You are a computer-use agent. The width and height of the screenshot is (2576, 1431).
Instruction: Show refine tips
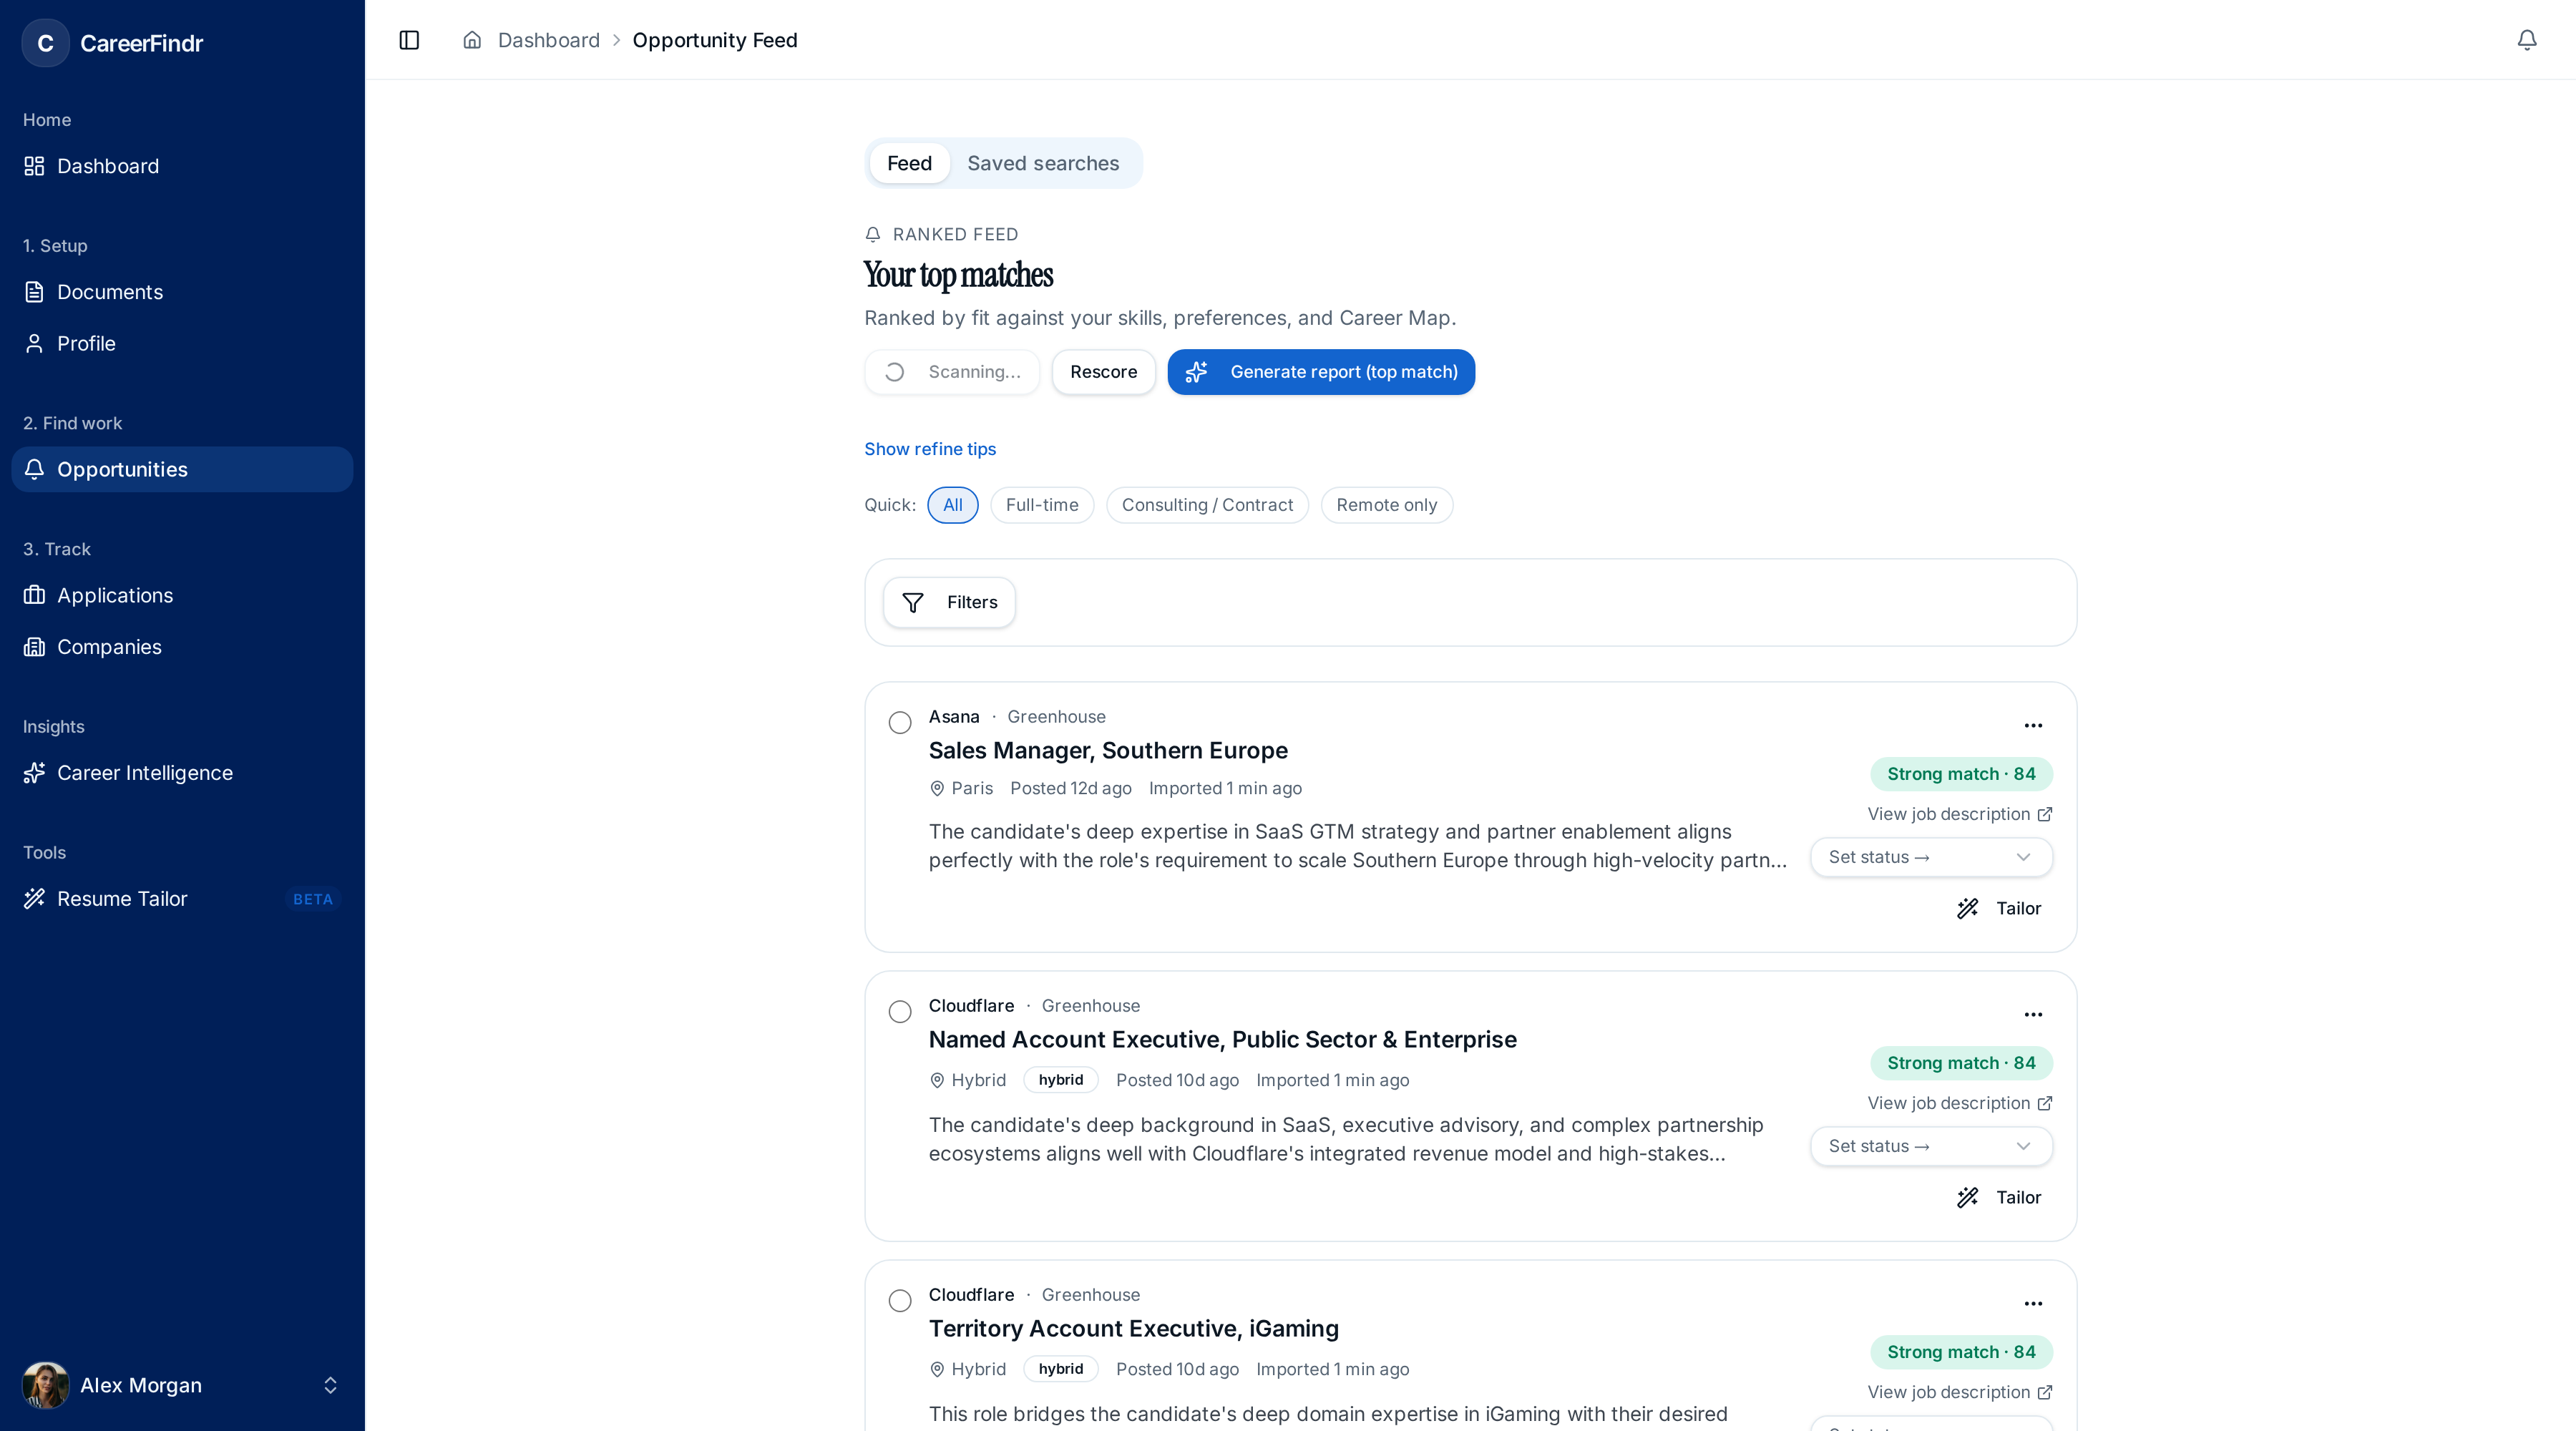click(x=930, y=449)
